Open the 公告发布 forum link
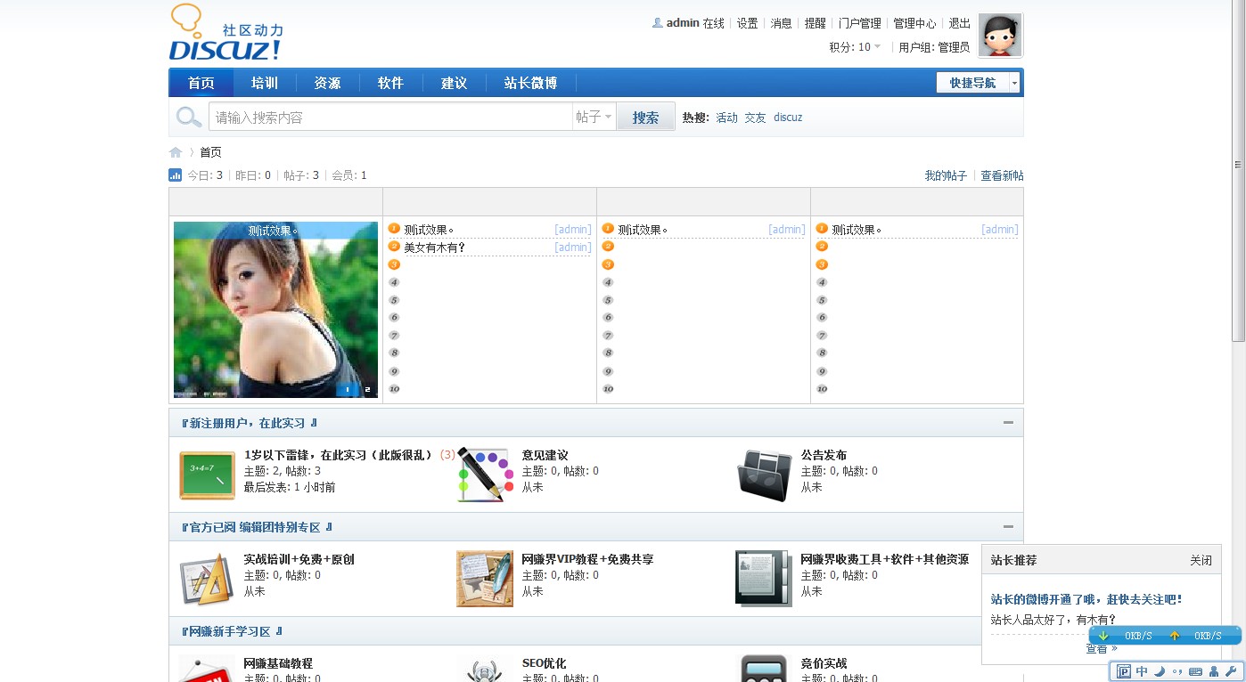This screenshot has width=1246, height=682. point(824,455)
